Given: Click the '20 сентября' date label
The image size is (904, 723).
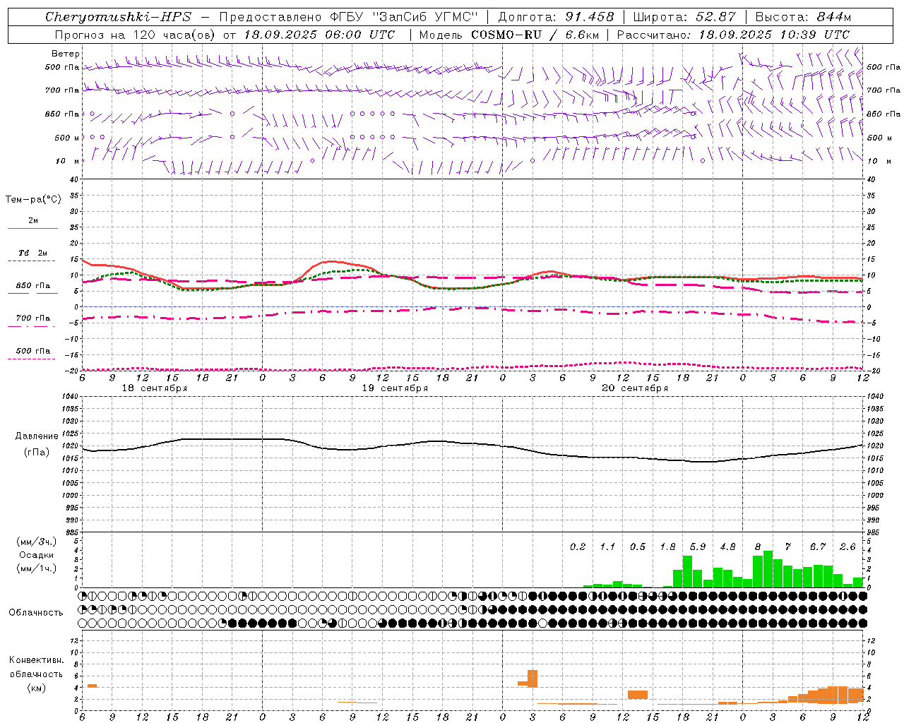Looking at the screenshot, I should coord(635,388).
